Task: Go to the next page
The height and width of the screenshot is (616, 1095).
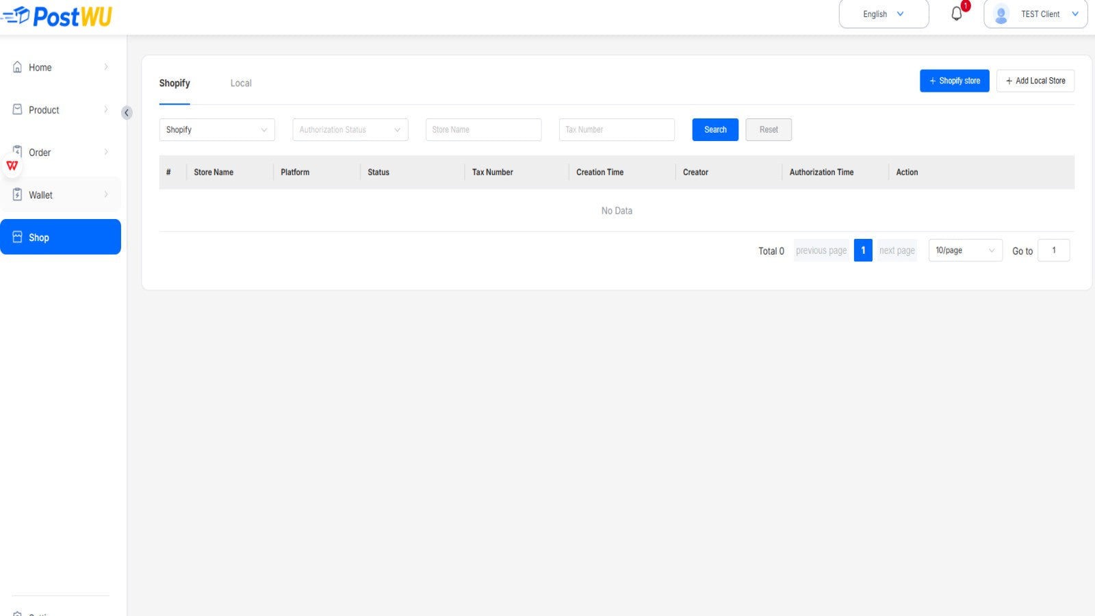Action: pyautogui.click(x=897, y=251)
